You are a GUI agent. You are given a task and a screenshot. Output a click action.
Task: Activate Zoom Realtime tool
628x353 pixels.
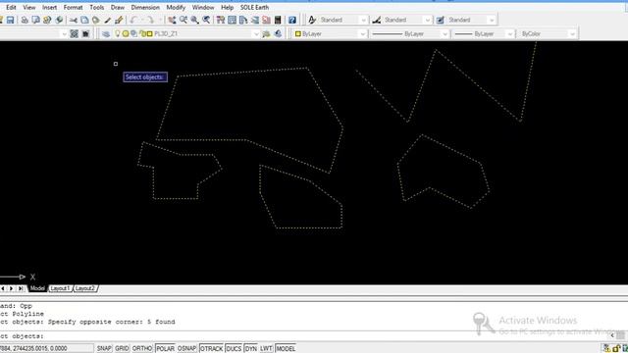pos(183,20)
